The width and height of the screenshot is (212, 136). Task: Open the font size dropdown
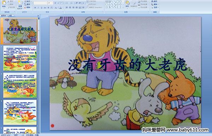52,3
